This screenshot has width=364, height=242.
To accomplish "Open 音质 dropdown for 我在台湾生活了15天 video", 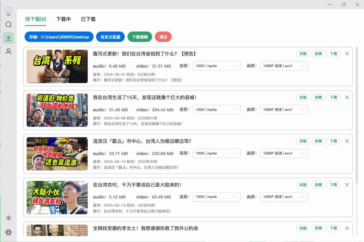I will click(217, 109).
